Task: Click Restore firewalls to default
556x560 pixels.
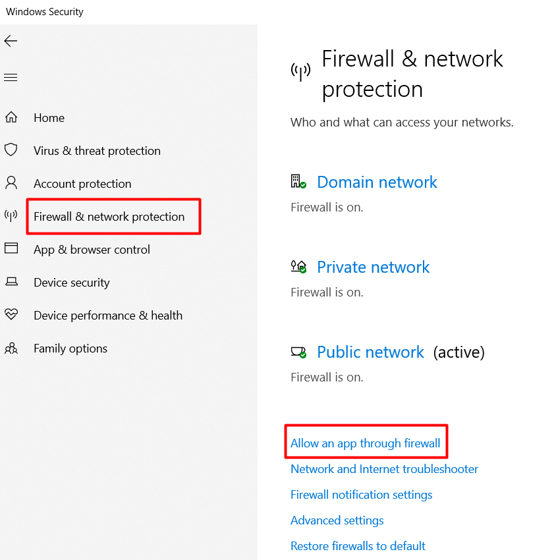Action: [x=358, y=546]
